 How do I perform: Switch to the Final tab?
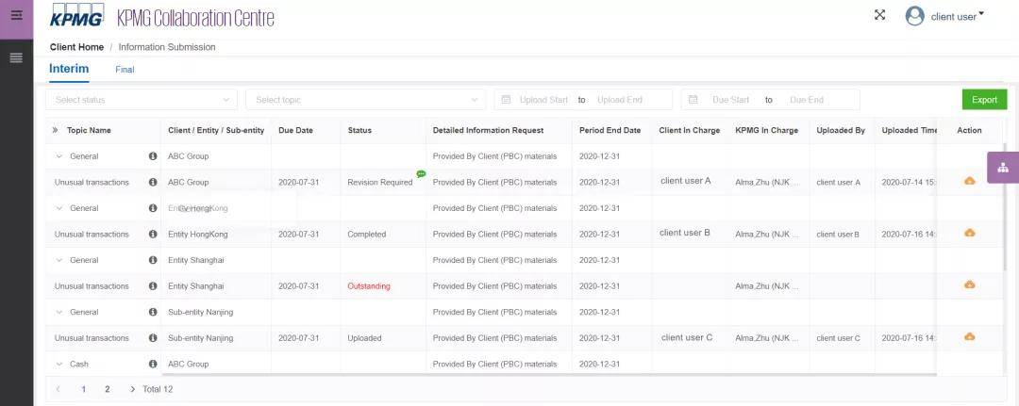click(125, 70)
